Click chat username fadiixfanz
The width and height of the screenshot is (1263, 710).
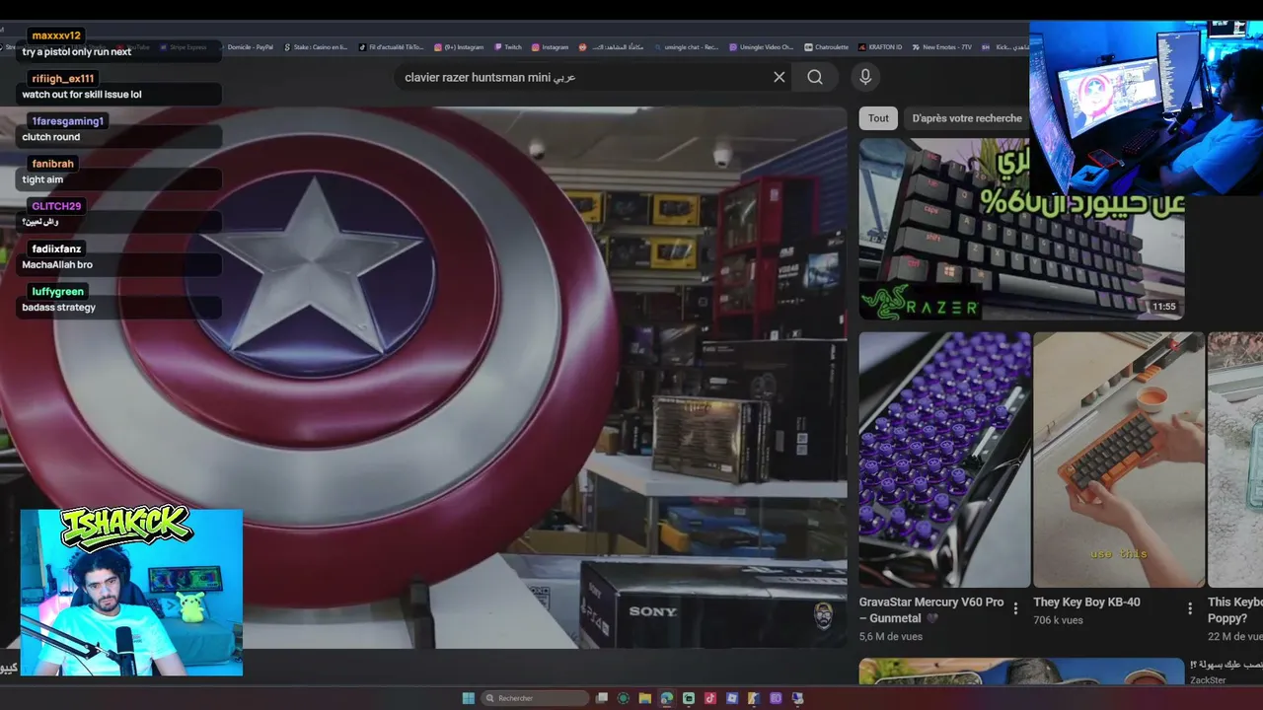56,248
